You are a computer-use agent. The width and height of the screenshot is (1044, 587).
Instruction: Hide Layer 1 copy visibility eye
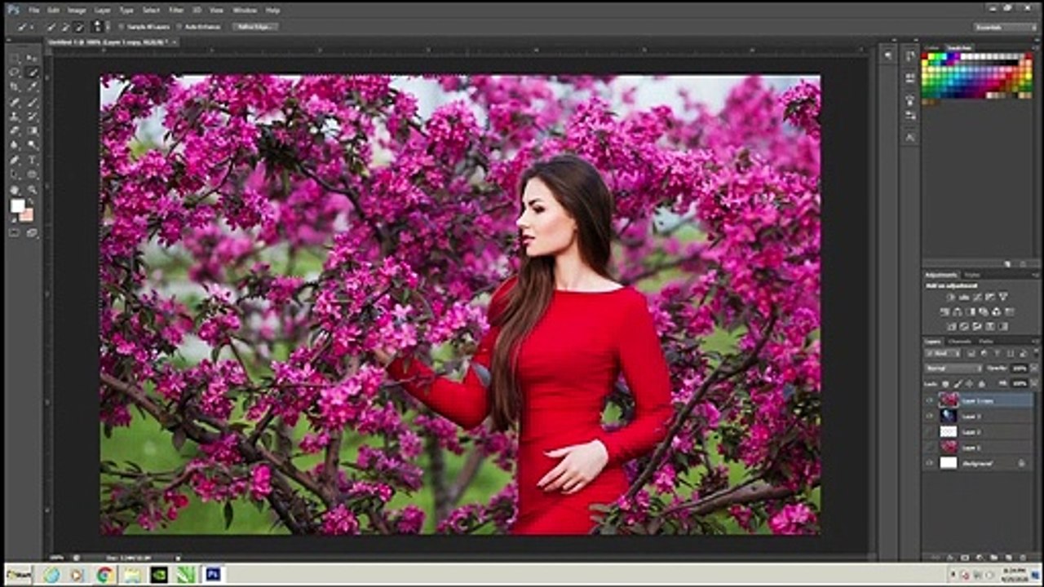click(930, 400)
